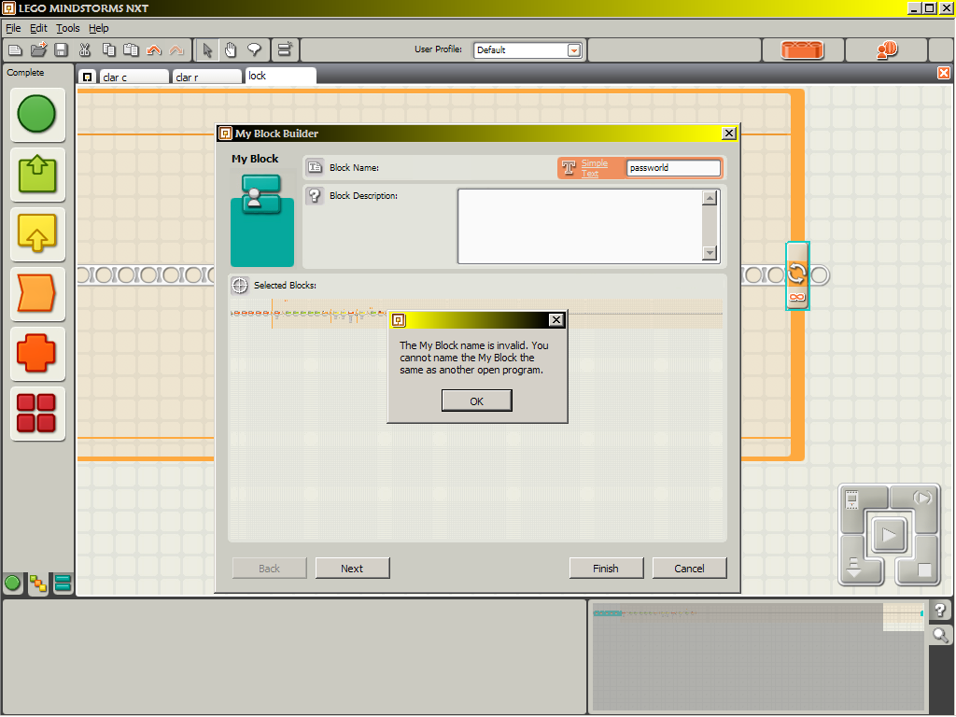This screenshot has height=717, width=956.
Task: Select the Comment speech bubble tool
Action: click(x=254, y=50)
